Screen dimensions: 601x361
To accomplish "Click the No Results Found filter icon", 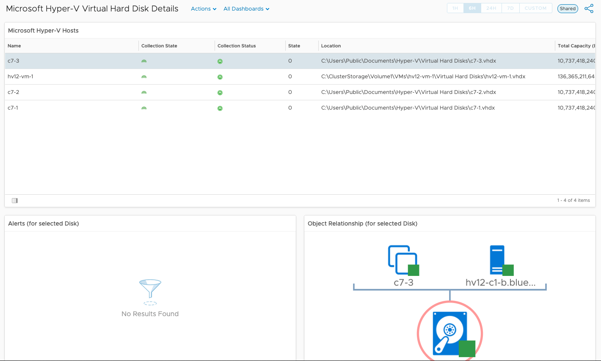I will (x=150, y=292).
